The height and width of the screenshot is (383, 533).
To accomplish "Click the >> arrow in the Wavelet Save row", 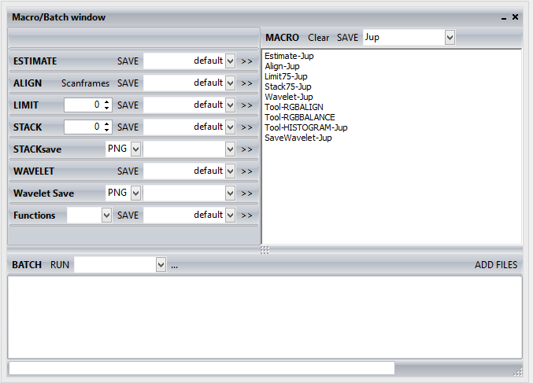I will [246, 193].
